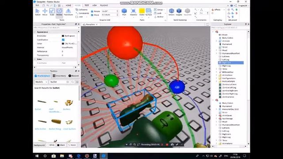Switch to the TEST ribbon tab
Image resolution: width=283 pixels, height=159 pixels.
tap(87, 6)
